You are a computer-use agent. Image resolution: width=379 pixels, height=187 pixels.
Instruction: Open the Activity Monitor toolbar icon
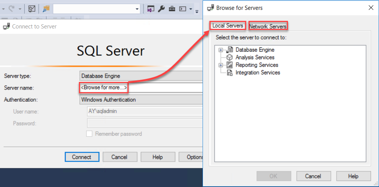pyautogui.click(x=32, y=9)
